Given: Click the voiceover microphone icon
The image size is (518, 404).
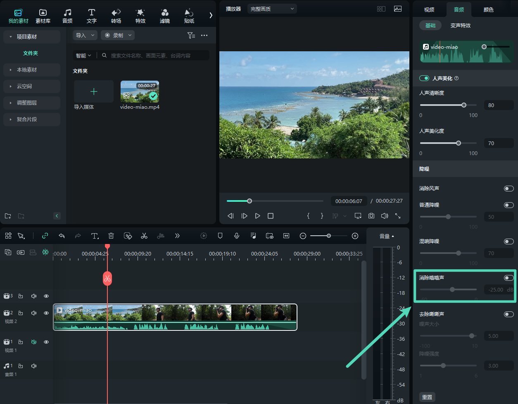Looking at the screenshot, I should click(x=237, y=236).
